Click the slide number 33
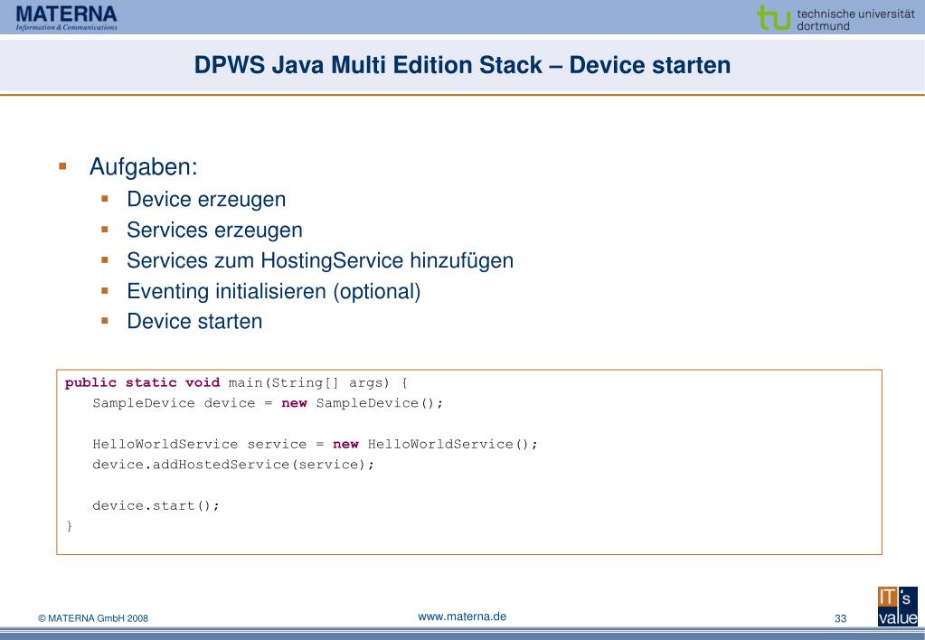 pyautogui.click(x=840, y=618)
